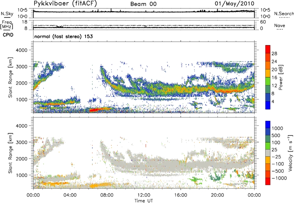294x203 pixels.
Task: Click the blue 4 dB color in the power scale
Action: pos(268,105)
